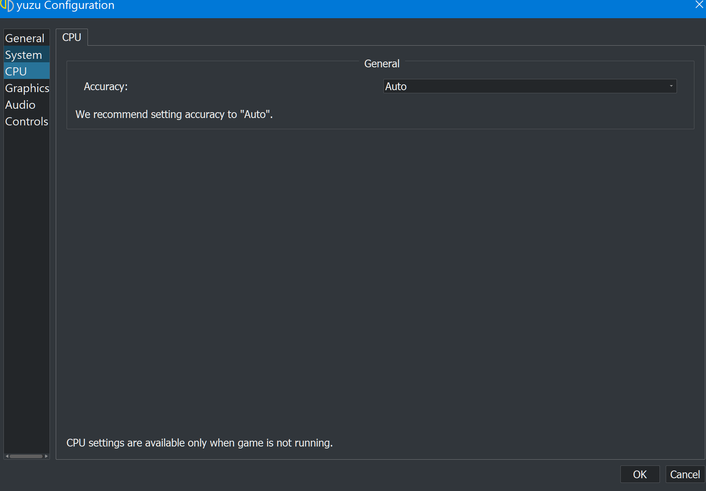The image size is (706, 491).
Task: Click the sidebar scrollbar right arrow
Action: tap(46, 456)
